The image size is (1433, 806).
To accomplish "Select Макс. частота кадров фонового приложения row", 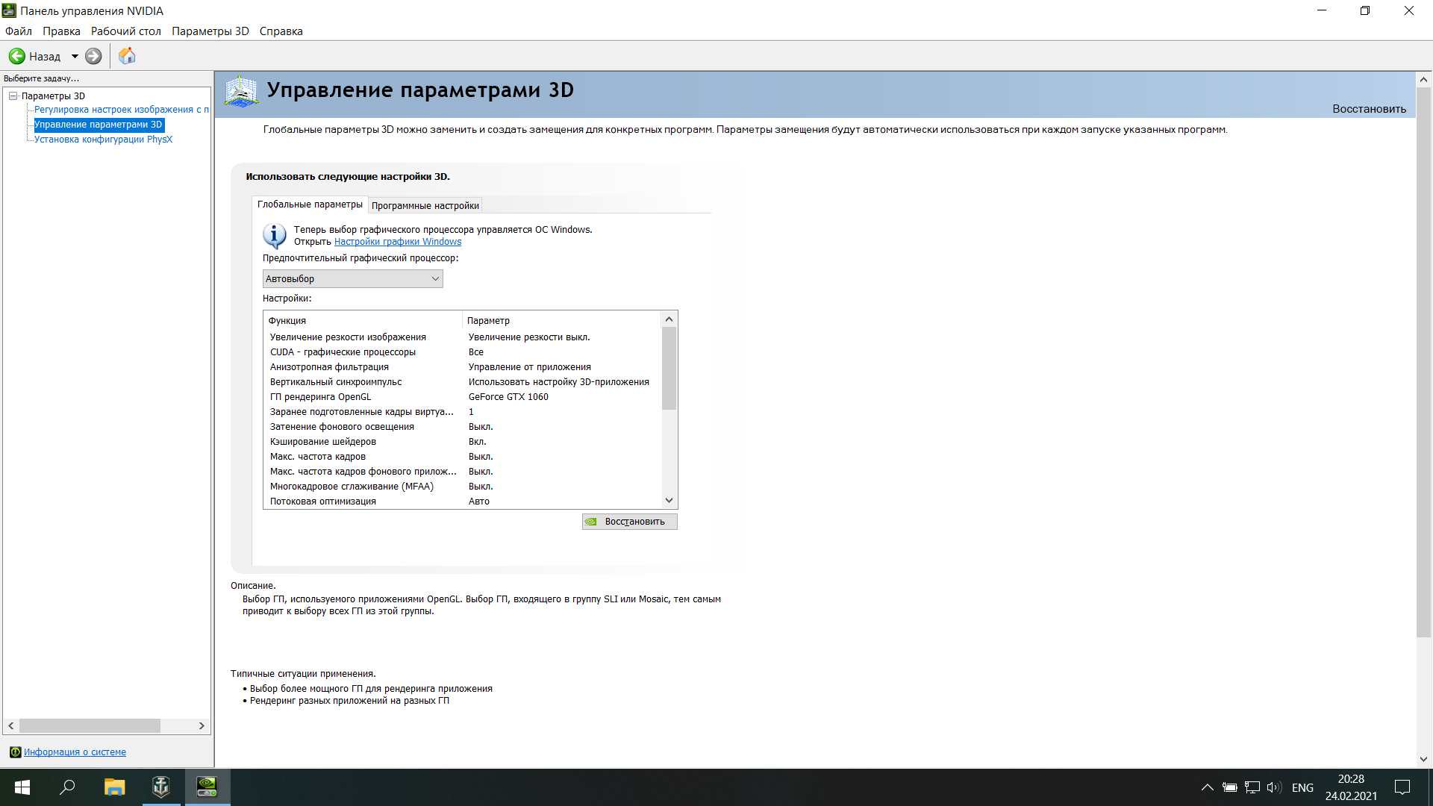I will point(463,472).
